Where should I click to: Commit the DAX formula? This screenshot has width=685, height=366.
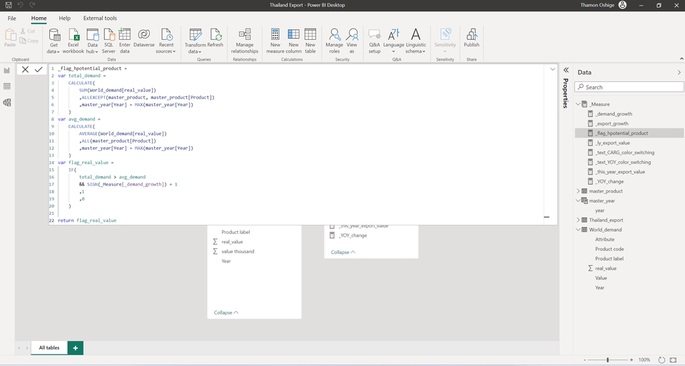point(39,69)
